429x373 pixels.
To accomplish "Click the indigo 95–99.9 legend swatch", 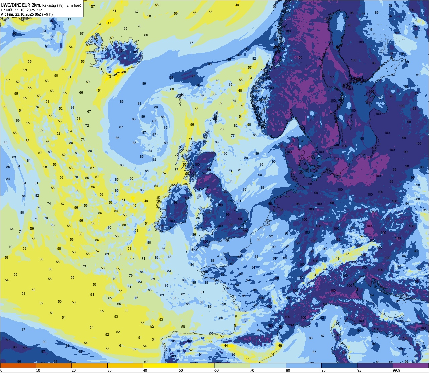I will tap(375, 365).
